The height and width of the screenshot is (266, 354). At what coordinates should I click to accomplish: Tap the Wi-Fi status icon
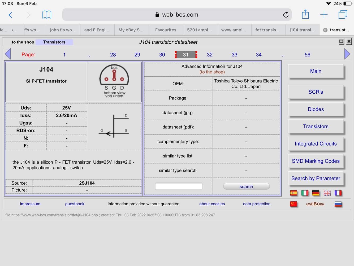(x=329, y=3)
